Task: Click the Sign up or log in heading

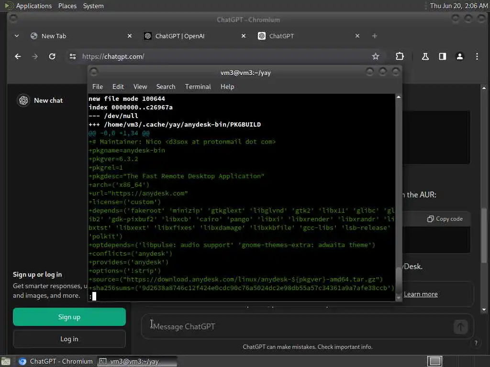Action: pyautogui.click(x=37, y=275)
